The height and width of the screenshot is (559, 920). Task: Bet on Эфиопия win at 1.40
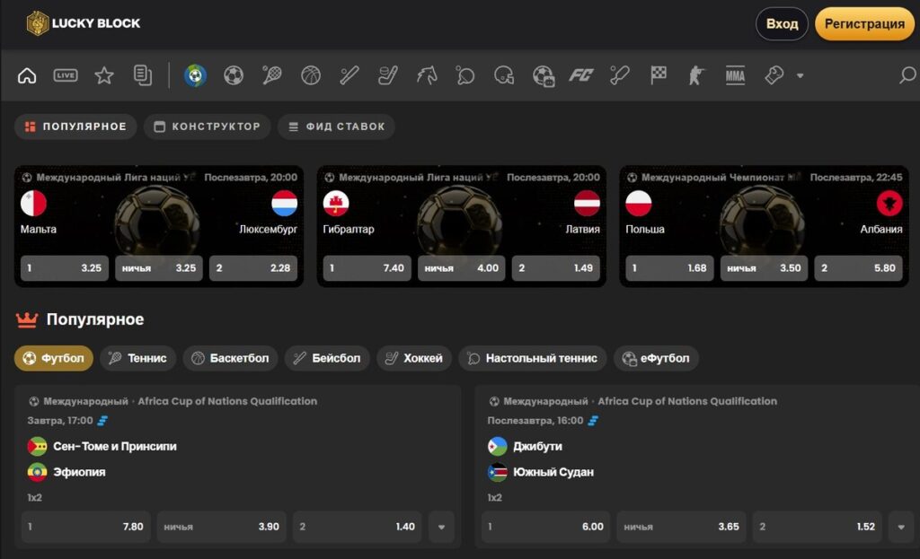(358, 527)
